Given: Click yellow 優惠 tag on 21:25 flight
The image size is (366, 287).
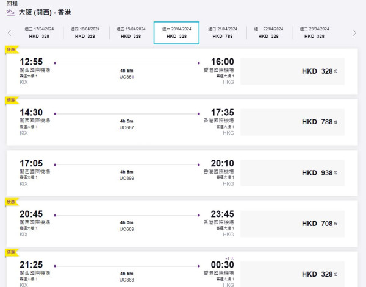Looking at the screenshot, I should (11, 251).
